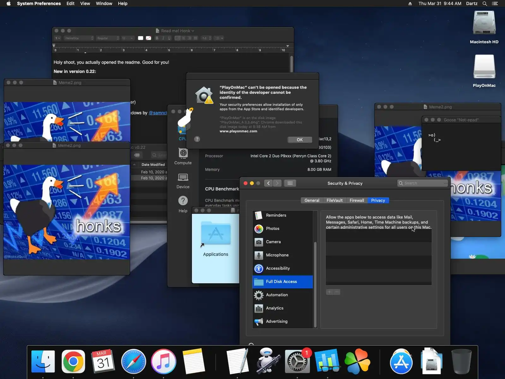Open the Compute section in the benchmark sidebar
Screen dimensions: 505x379
183,157
